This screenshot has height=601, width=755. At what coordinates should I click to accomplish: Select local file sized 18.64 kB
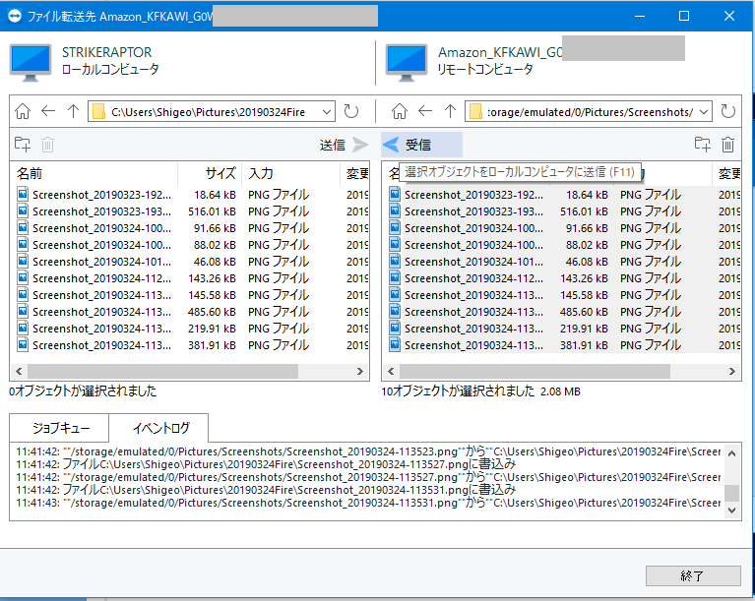click(x=190, y=195)
